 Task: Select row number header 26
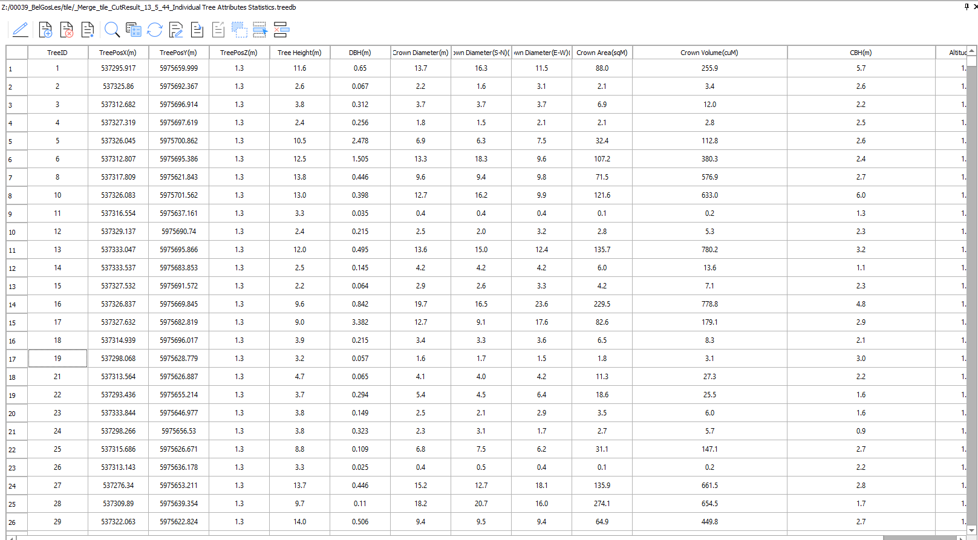pyautogui.click(x=17, y=522)
